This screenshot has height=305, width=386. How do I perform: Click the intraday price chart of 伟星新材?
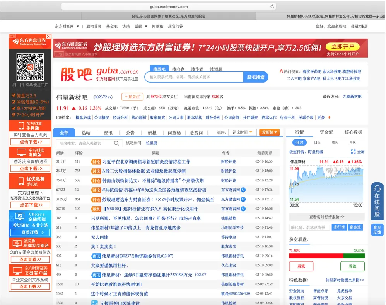(x=326, y=183)
